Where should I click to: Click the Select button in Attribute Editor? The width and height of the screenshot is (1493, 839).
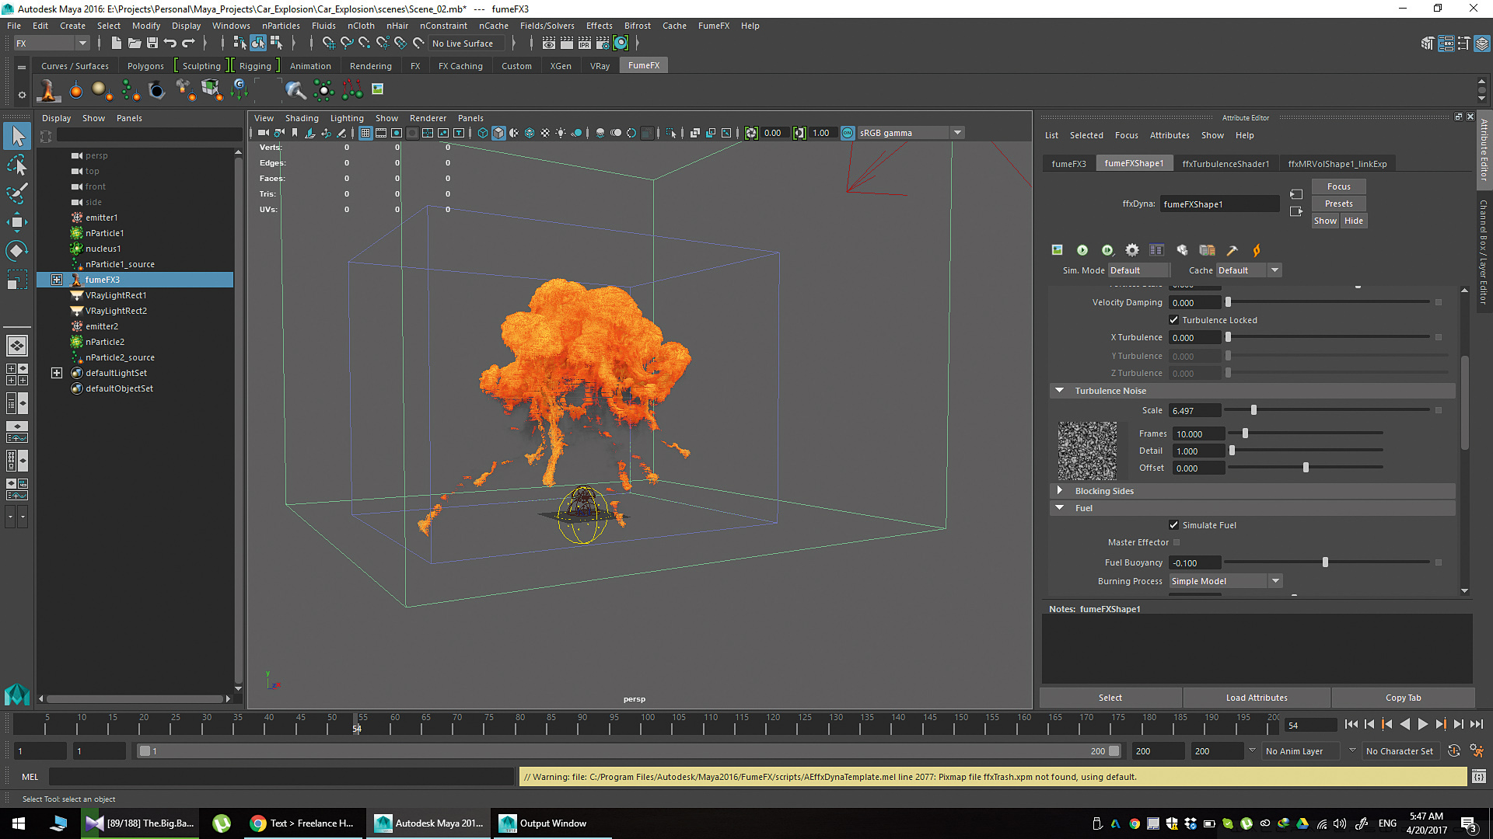coord(1110,698)
